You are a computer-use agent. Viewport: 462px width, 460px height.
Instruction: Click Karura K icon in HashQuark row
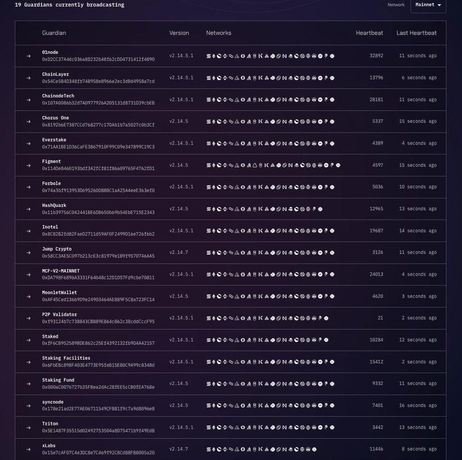click(x=260, y=209)
